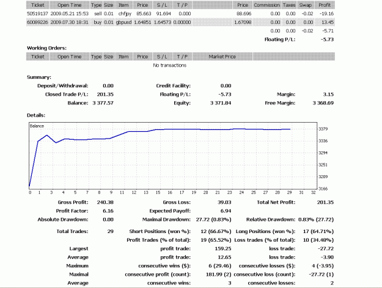
Task: Click the Floating P/L total -5.73 under trades table
Action: (x=328, y=40)
